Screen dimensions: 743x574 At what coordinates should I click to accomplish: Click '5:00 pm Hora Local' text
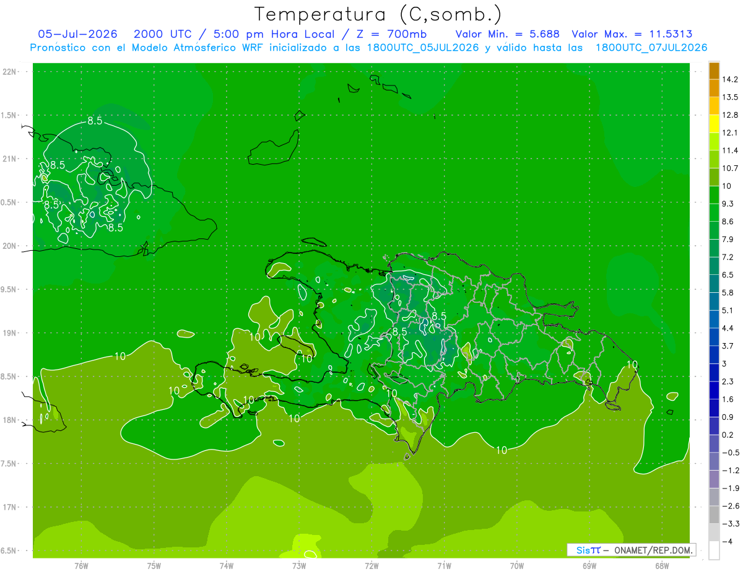274,34
